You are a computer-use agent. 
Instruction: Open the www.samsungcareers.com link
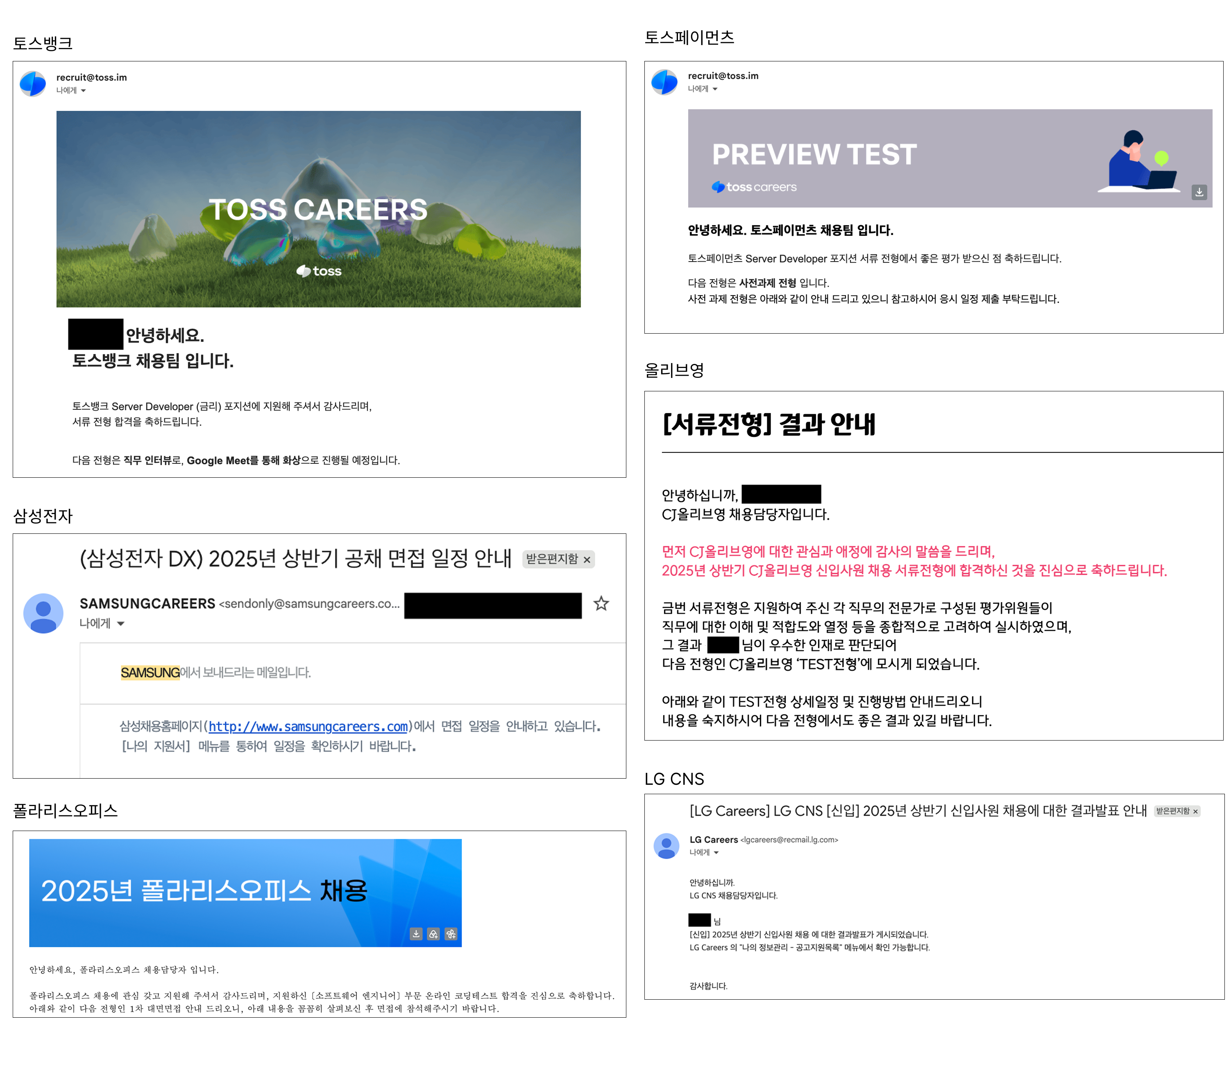point(308,727)
